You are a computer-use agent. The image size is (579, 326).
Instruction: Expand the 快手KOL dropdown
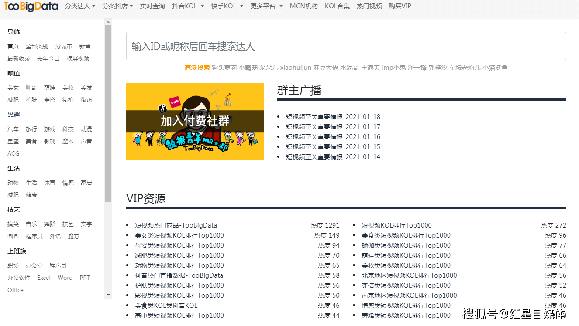(x=227, y=6)
